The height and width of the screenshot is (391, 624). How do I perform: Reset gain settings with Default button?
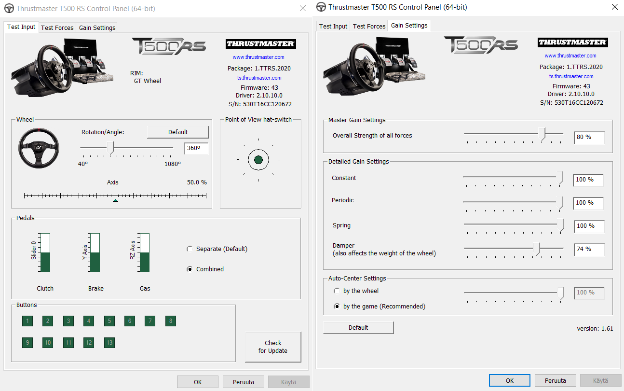(358, 328)
